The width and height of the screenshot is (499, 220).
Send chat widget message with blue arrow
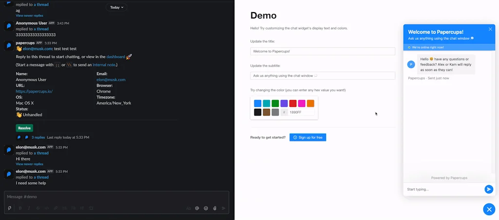coord(489,189)
